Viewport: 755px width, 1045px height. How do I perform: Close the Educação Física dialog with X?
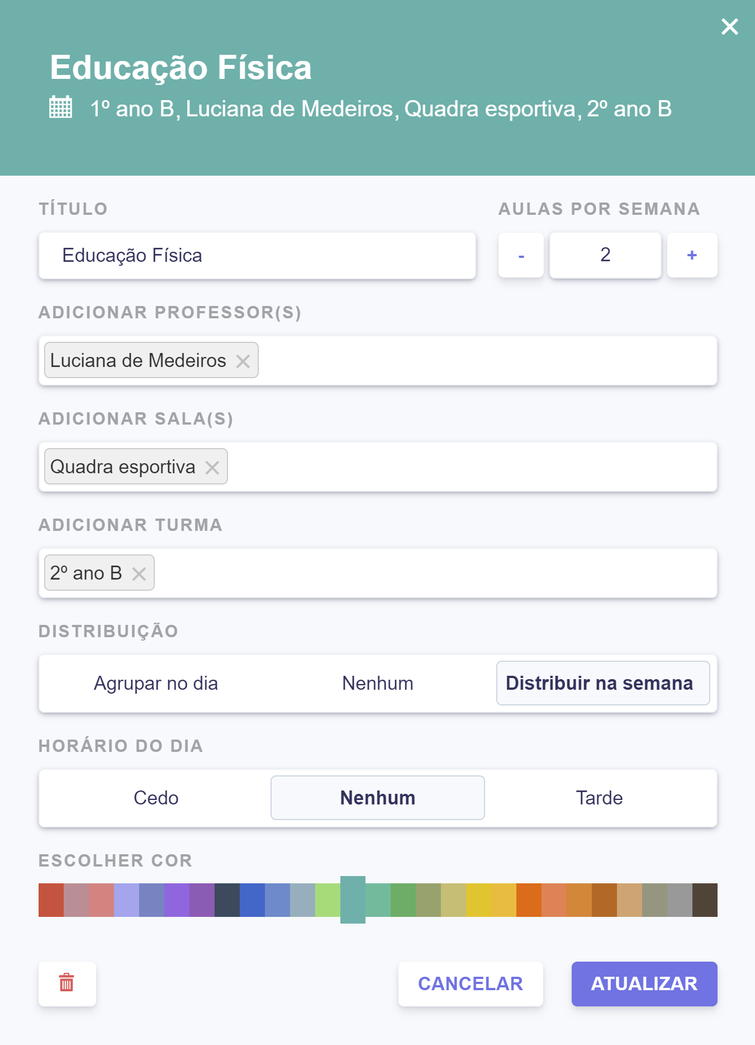point(729,26)
